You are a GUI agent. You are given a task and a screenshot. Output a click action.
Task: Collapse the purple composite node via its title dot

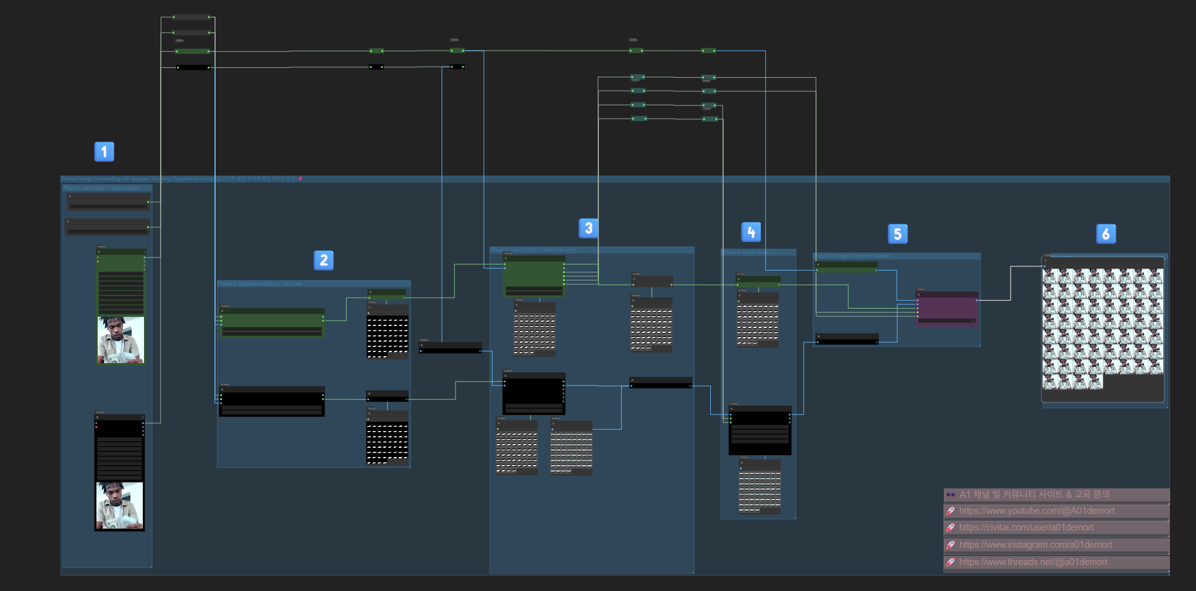(918, 295)
